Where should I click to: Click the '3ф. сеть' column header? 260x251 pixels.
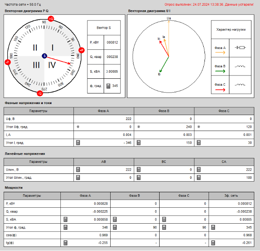231,195
